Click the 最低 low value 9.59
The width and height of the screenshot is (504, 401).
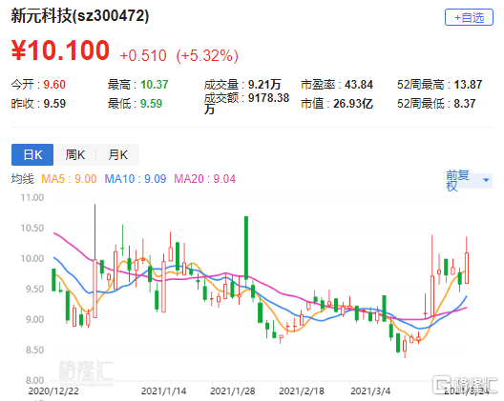click(151, 104)
